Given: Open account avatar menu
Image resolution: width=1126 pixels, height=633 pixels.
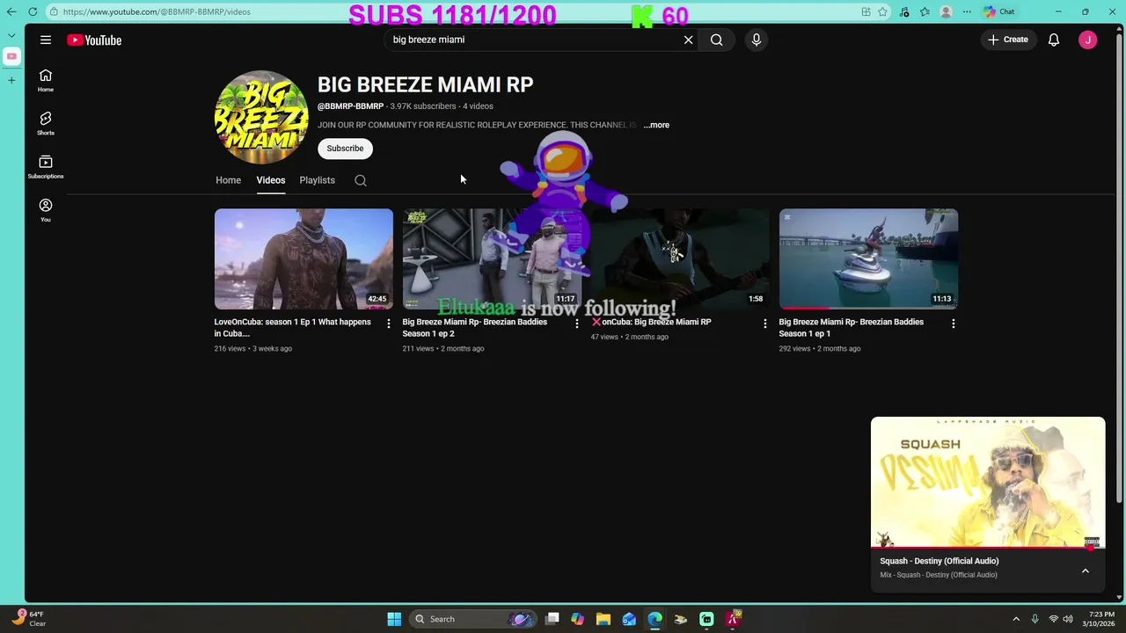Looking at the screenshot, I should [1088, 40].
